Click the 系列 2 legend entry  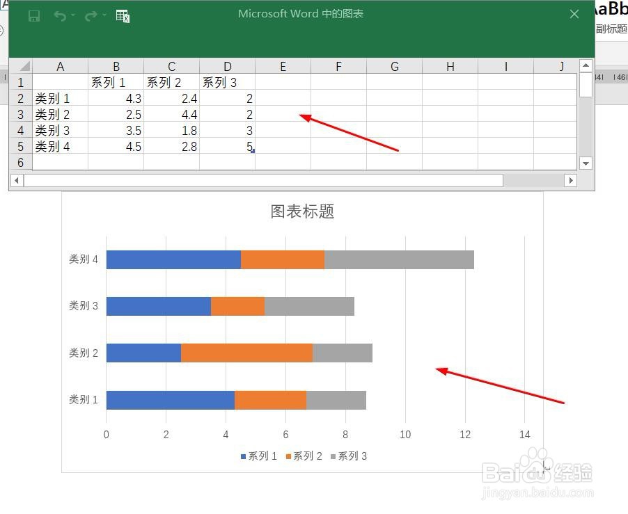coord(304,456)
